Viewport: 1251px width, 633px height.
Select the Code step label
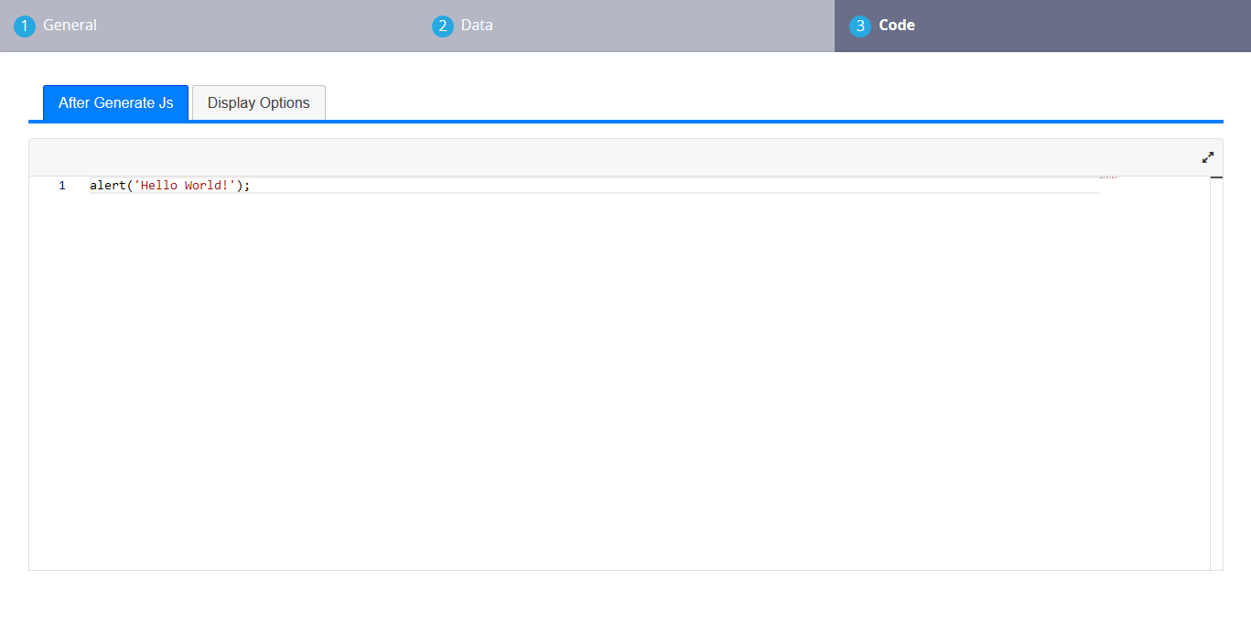tap(896, 26)
